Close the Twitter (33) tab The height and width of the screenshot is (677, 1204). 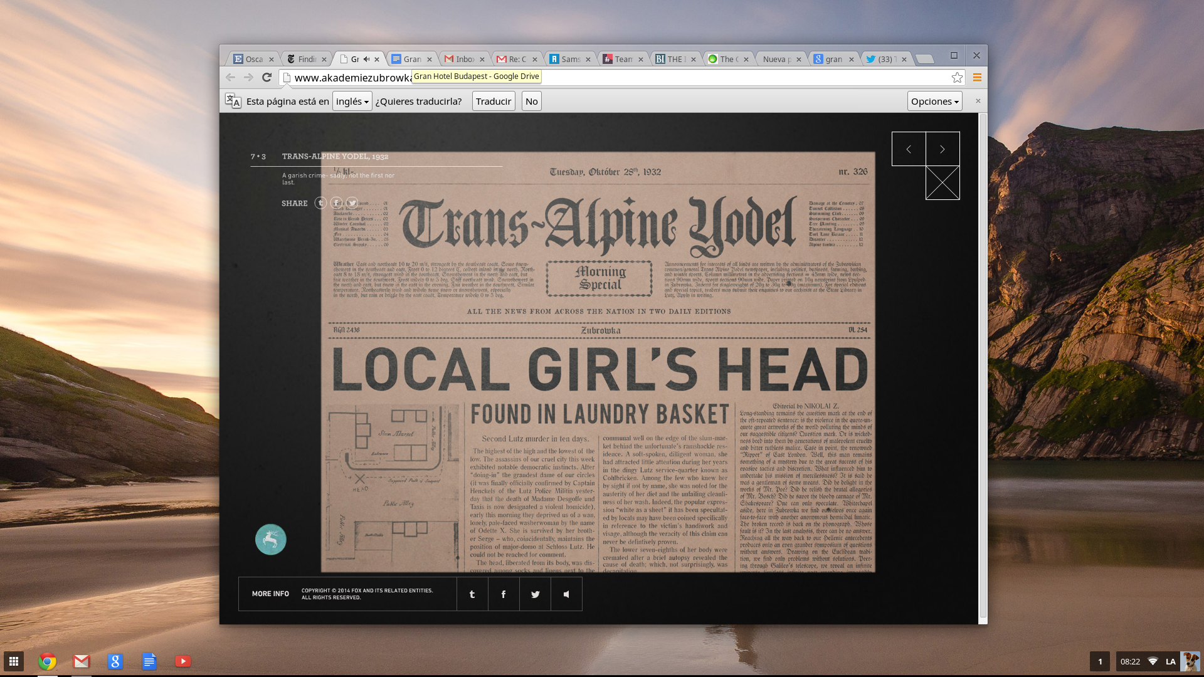coord(904,59)
